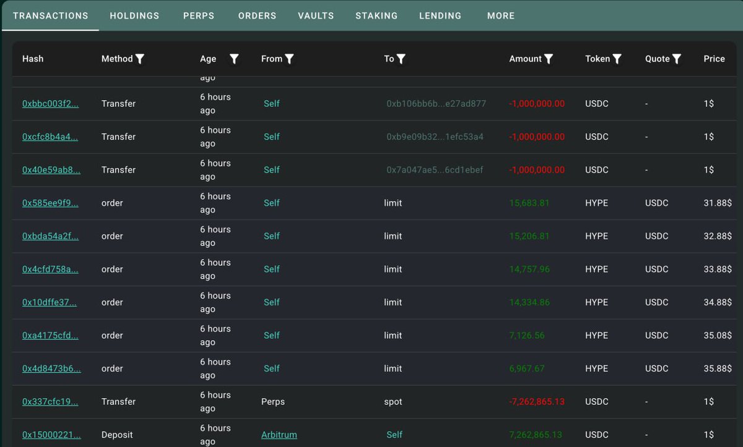This screenshot has width=743, height=447.
Task: Open the Vaults tab
Action: click(x=316, y=15)
